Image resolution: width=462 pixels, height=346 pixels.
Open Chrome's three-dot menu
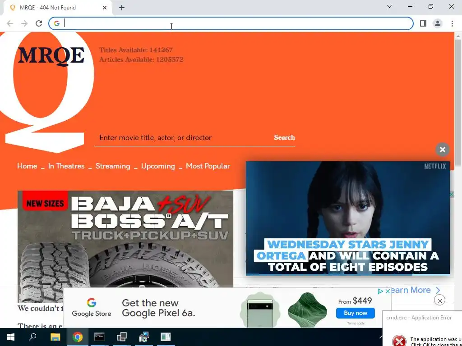[452, 23]
